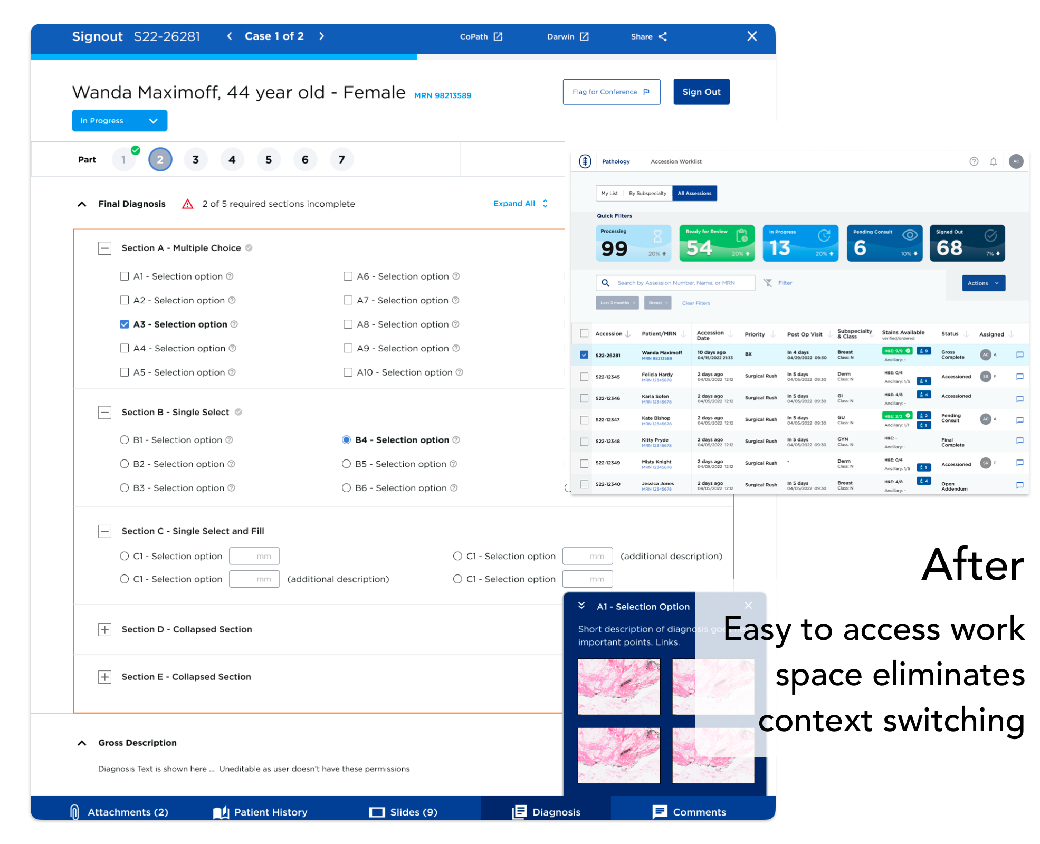1040x844 pixels.
Task: Open the Slides panel icon
Action: (x=377, y=812)
